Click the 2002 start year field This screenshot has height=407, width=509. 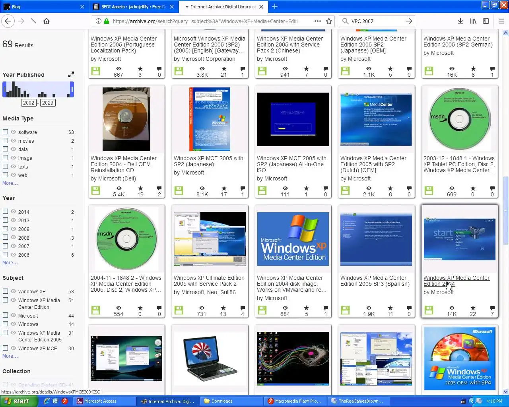pyautogui.click(x=29, y=103)
